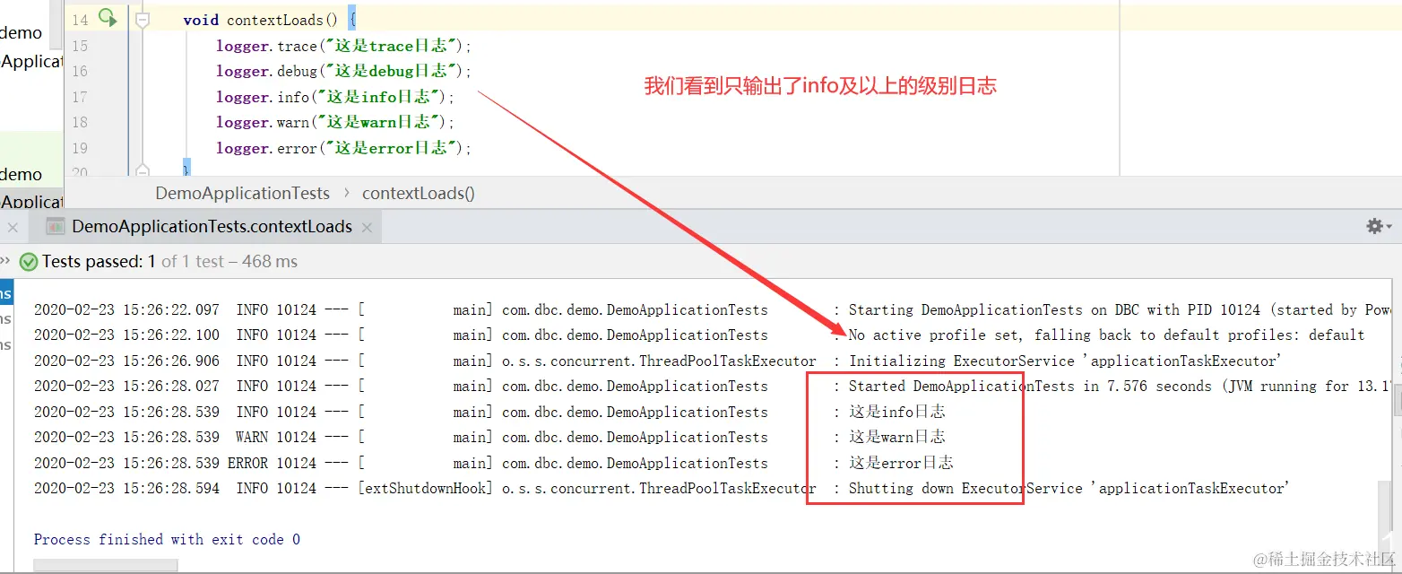This screenshot has height=574, width=1402.
Task: Click the contextLoads() breadcrumb
Action: (419, 193)
